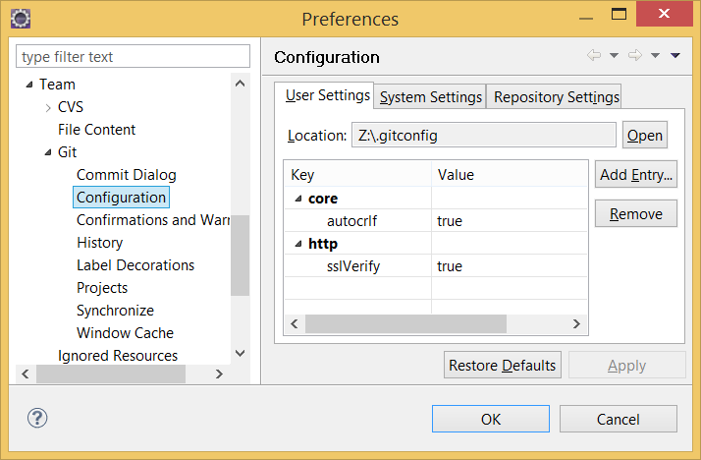Open the view menu dropdown triangle

pos(675,55)
